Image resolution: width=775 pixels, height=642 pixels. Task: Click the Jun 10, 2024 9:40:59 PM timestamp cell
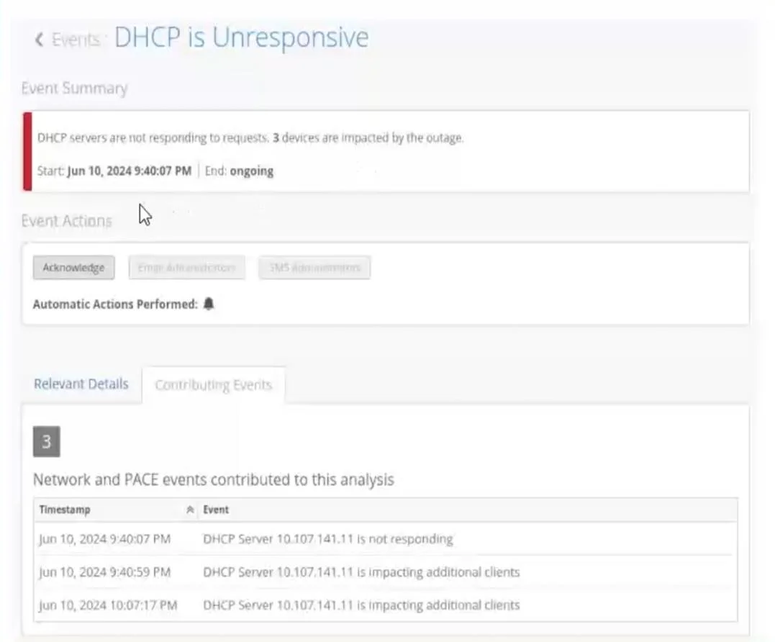tap(105, 571)
